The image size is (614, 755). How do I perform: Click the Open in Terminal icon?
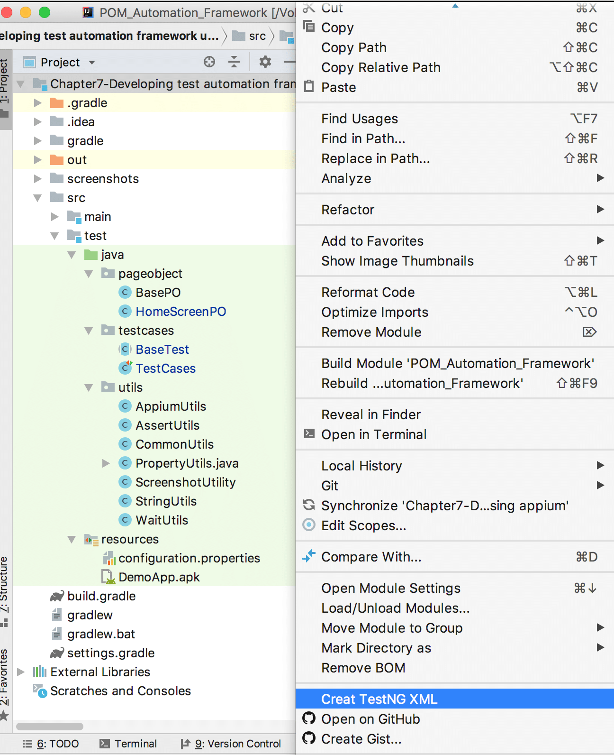pos(309,434)
